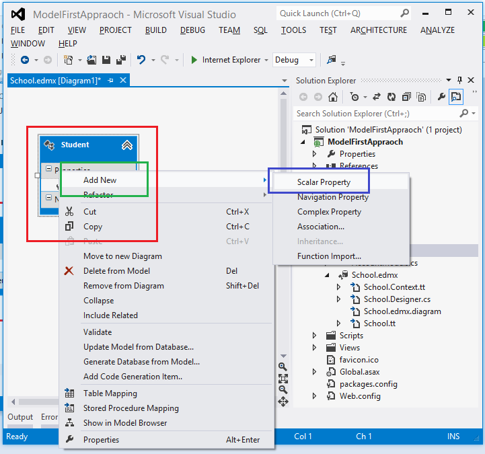Open the Solution Explorer window options dropdown

click(x=449, y=81)
